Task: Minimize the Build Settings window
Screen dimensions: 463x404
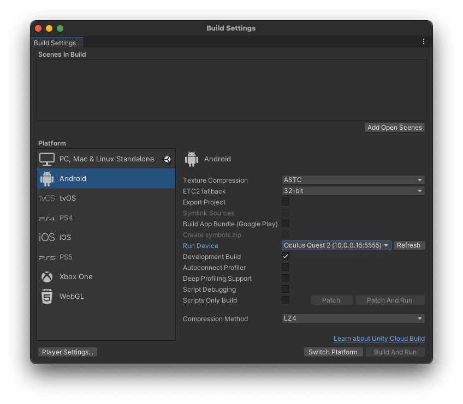Action: pos(49,28)
